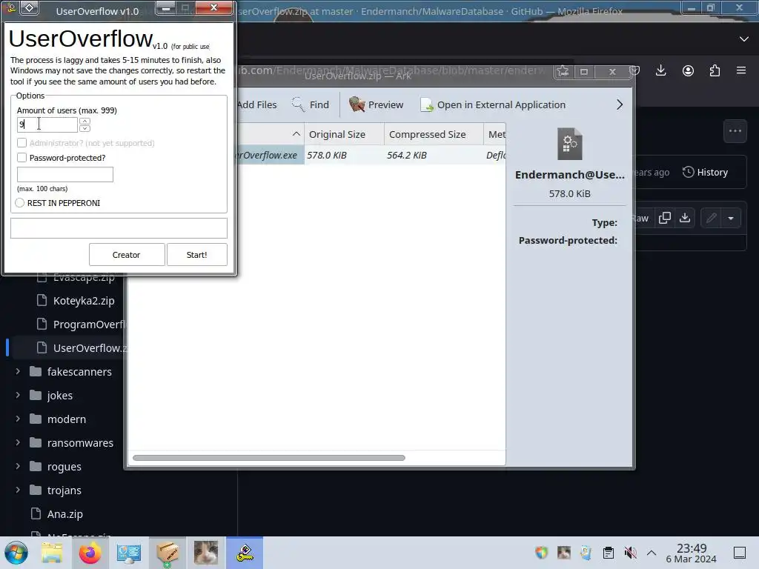The height and width of the screenshot is (569, 759).
Task: Expand the rogues folder
Action: (18, 466)
